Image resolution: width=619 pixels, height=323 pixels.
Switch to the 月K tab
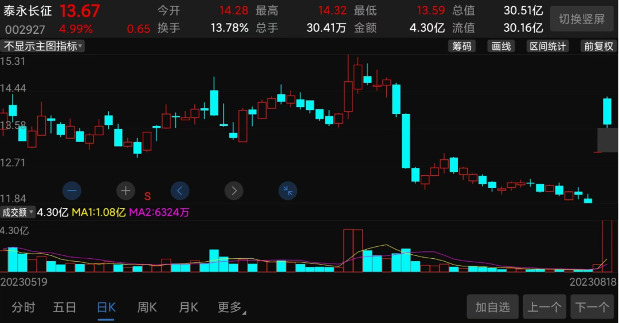(189, 307)
